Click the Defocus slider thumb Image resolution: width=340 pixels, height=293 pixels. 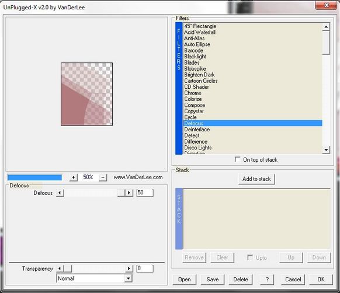pyautogui.click(x=121, y=193)
